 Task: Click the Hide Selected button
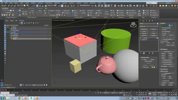(x=131, y=11)
